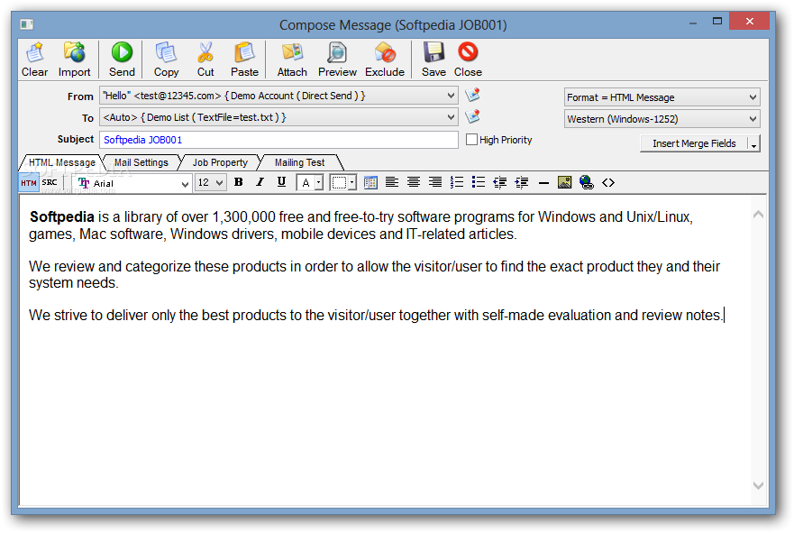Click the Cut scissors icon
The image size is (794, 533).
coord(205,60)
